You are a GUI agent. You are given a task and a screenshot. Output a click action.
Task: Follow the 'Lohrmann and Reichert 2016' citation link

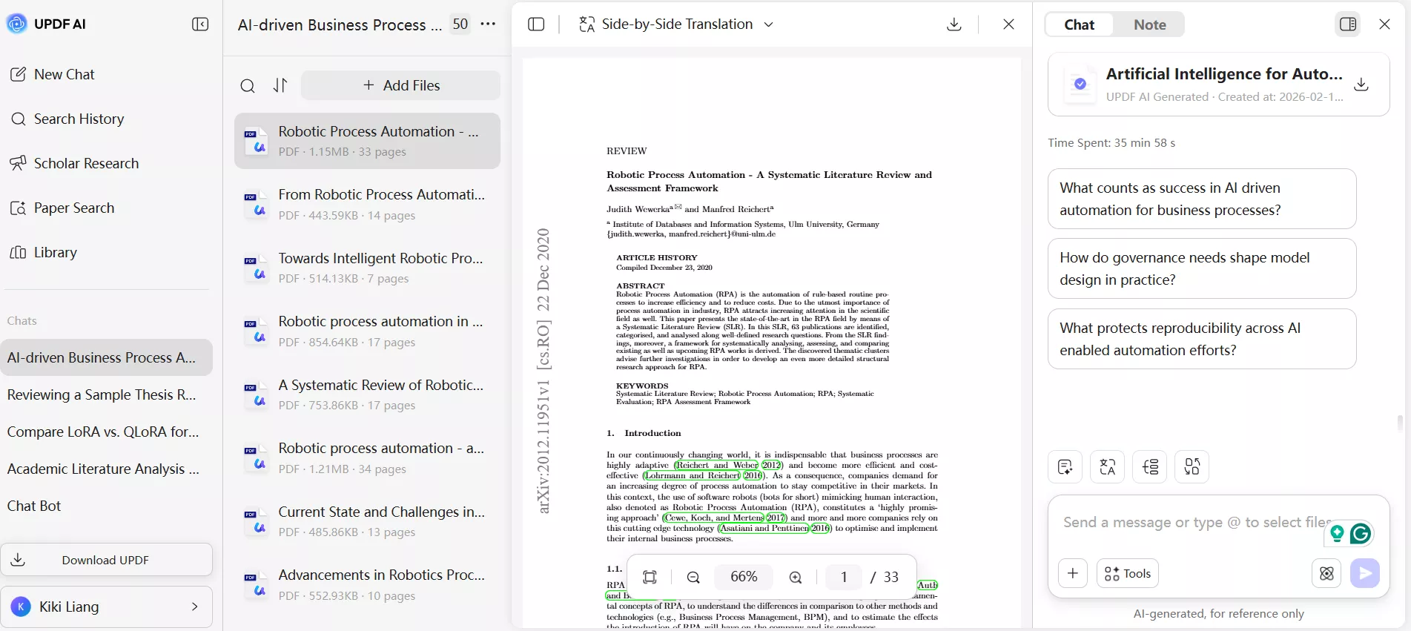704,475
